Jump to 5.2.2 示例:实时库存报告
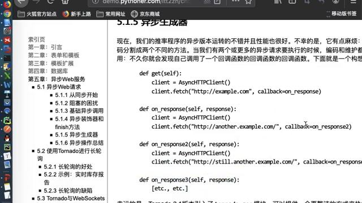This screenshot has width=362, height=203. coord(74,178)
